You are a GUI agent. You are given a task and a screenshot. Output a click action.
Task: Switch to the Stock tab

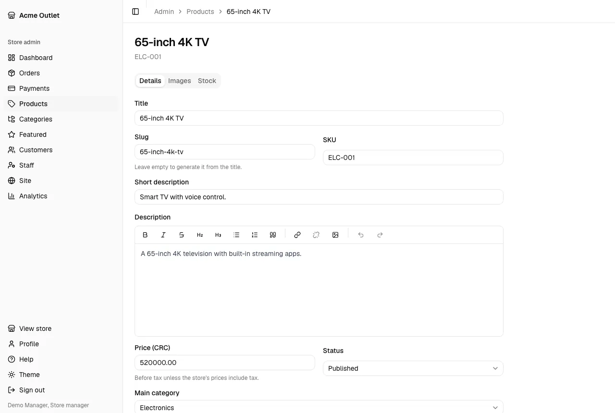pos(207,81)
